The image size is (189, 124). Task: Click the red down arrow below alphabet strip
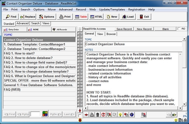click(x=80, y=111)
